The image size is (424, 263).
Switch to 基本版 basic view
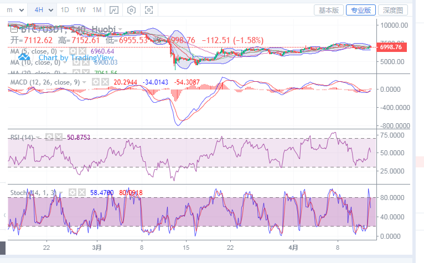click(x=329, y=10)
